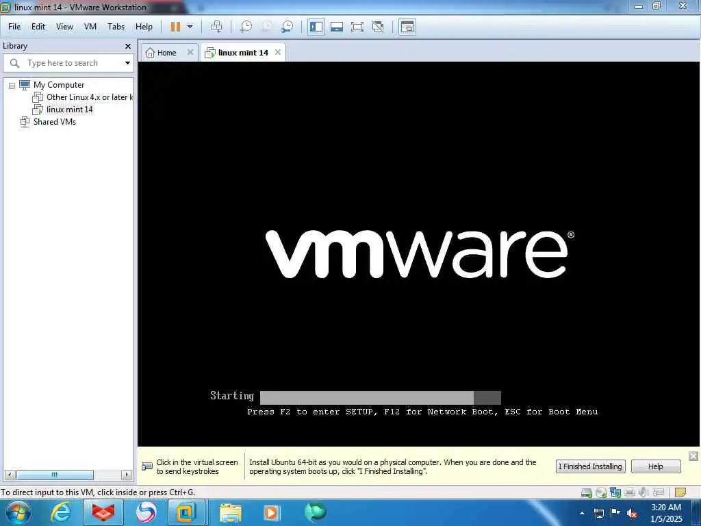Select linux mint 14 in Library tree
This screenshot has width=701, height=526.
pyautogui.click(x=69, y=110)
